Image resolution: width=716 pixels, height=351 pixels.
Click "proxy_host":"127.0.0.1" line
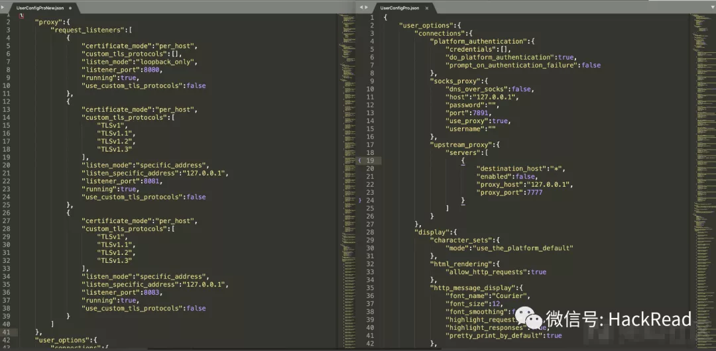(x=524, y=184)
